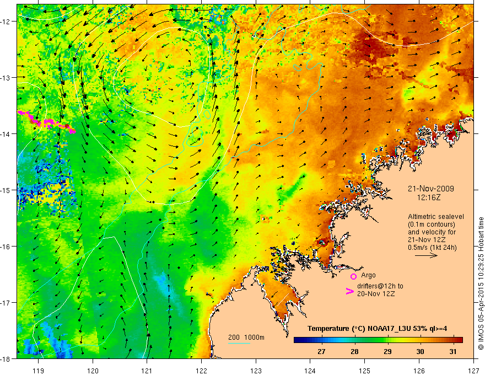Viewport: 485px width, 375px height.
Task: Select the date text 21-Nov-2009
Action: click(430, 189)
